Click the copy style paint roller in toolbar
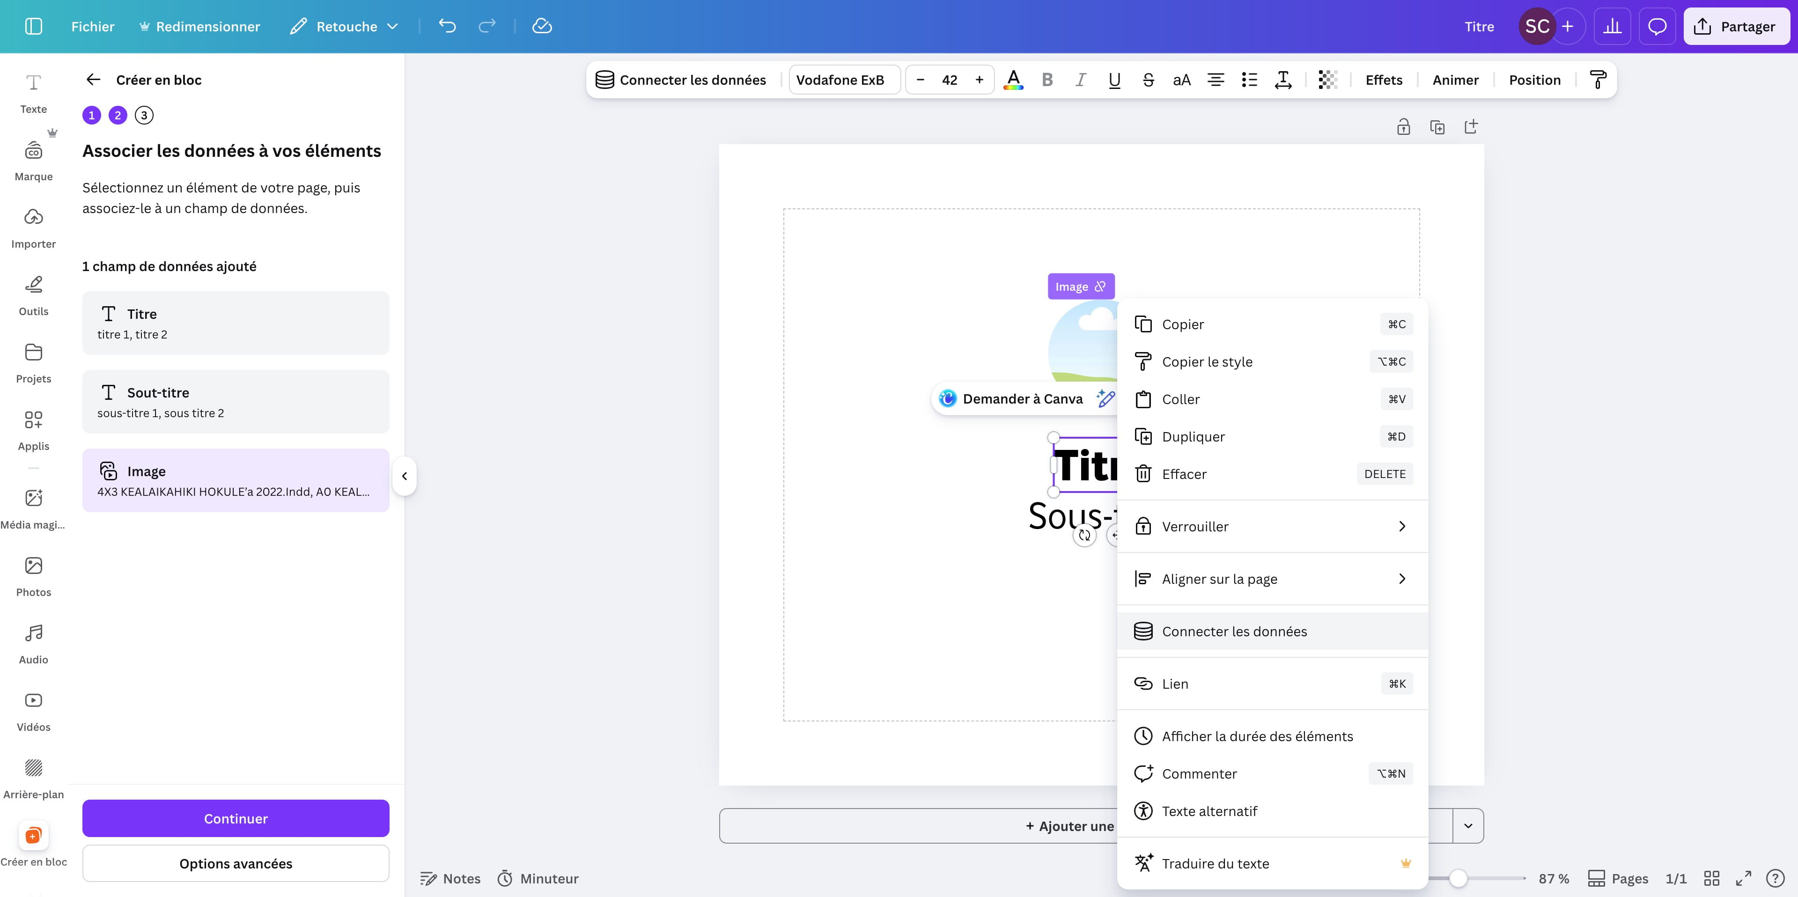Image resolution: width=1798 pixels, height=897 pixels. [x=1598, y=80]
